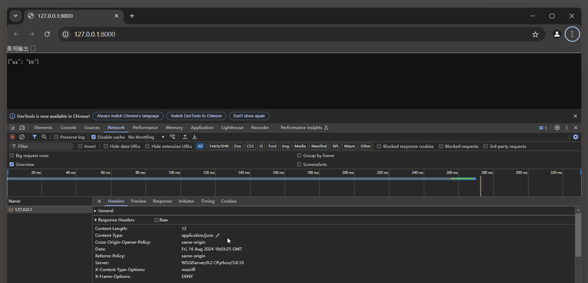588x283 pixels.
Task: Click Always match Chrome's language
Action: pyautogui.click(x=128, y=116)
